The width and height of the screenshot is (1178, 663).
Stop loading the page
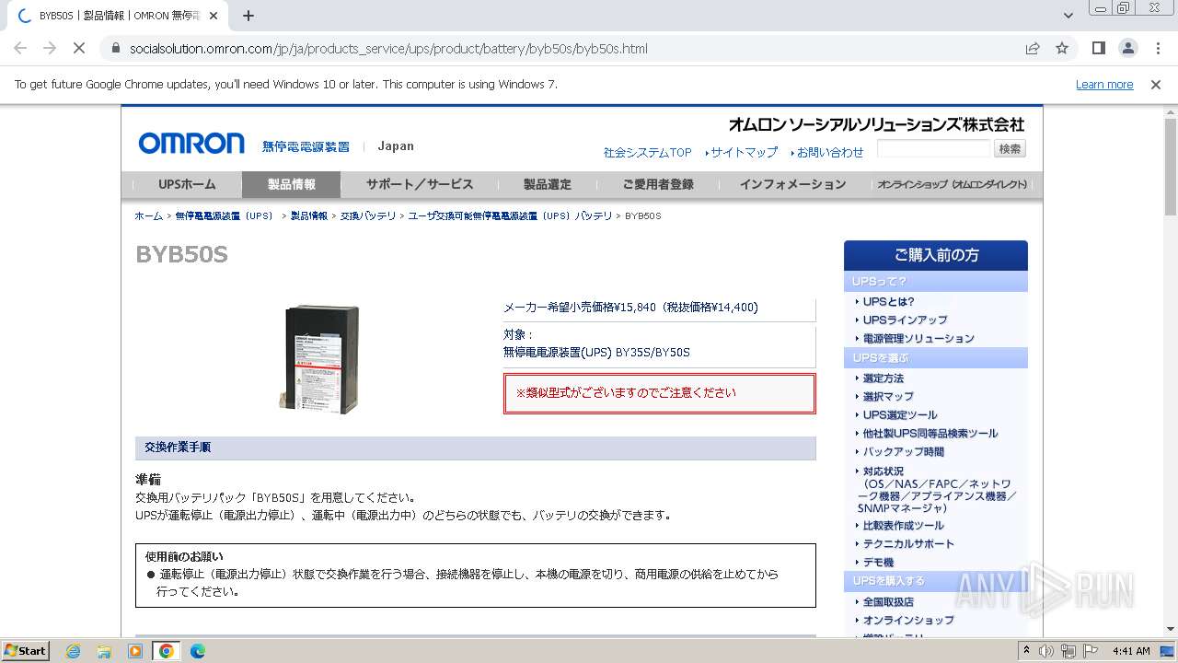coord(78,48)
